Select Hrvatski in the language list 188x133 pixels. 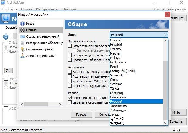tap(136, 45)
